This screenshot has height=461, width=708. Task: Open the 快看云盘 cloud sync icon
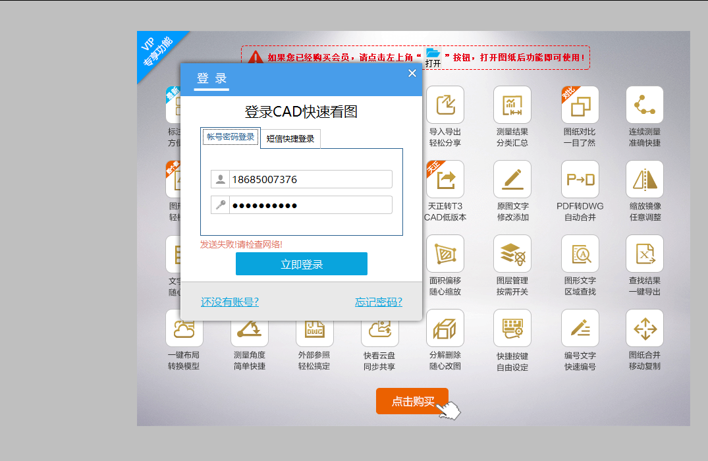pos(380,328)
